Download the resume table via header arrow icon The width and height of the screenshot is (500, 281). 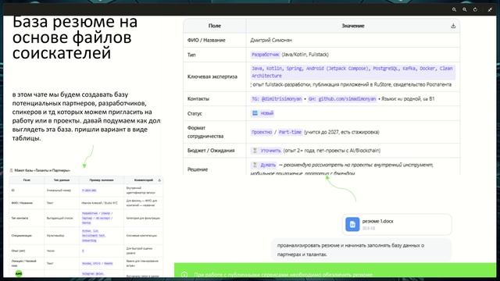[453, 26]
